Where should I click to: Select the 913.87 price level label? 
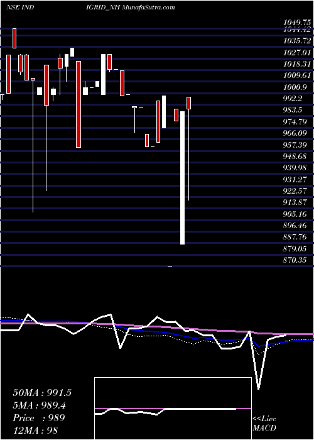point(295,202)
